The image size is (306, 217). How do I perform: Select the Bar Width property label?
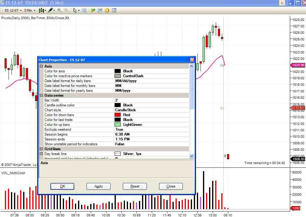pyautogui.click(x=52, y=100)
